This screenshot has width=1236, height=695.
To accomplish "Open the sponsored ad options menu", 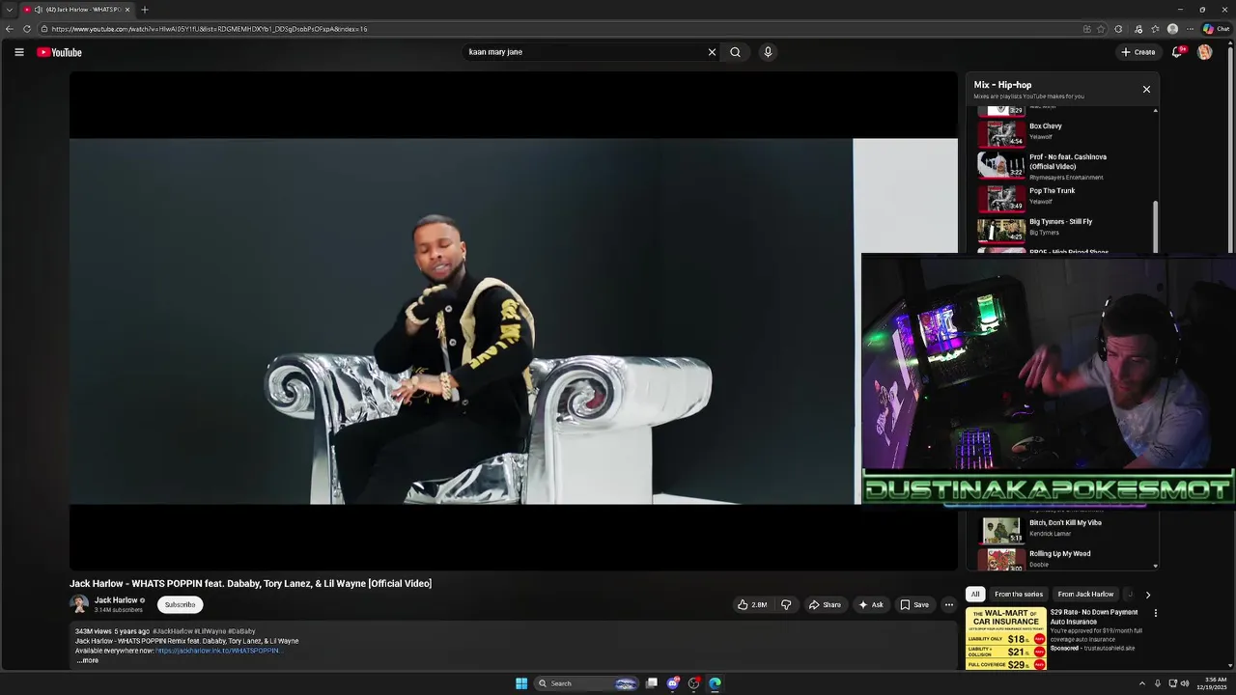I will [1155, 613].
